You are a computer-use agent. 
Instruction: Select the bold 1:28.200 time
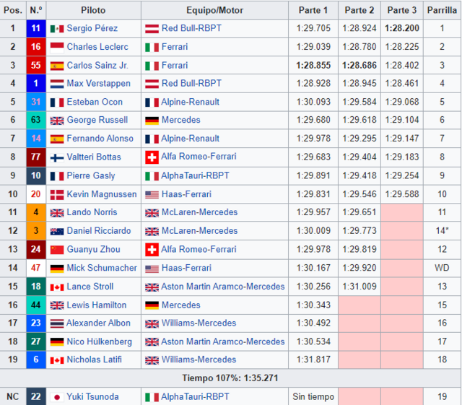(x=402, y=28)
